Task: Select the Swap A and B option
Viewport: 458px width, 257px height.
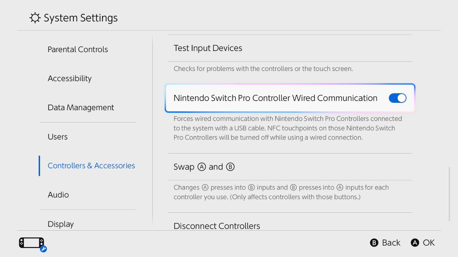Action: pyautogui.click(x=290, y=167)
